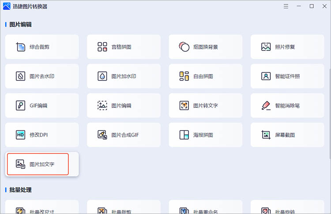Open the 批量重命名 batch rename card
The height and width of the screenshot is (214, 331).
206,207
